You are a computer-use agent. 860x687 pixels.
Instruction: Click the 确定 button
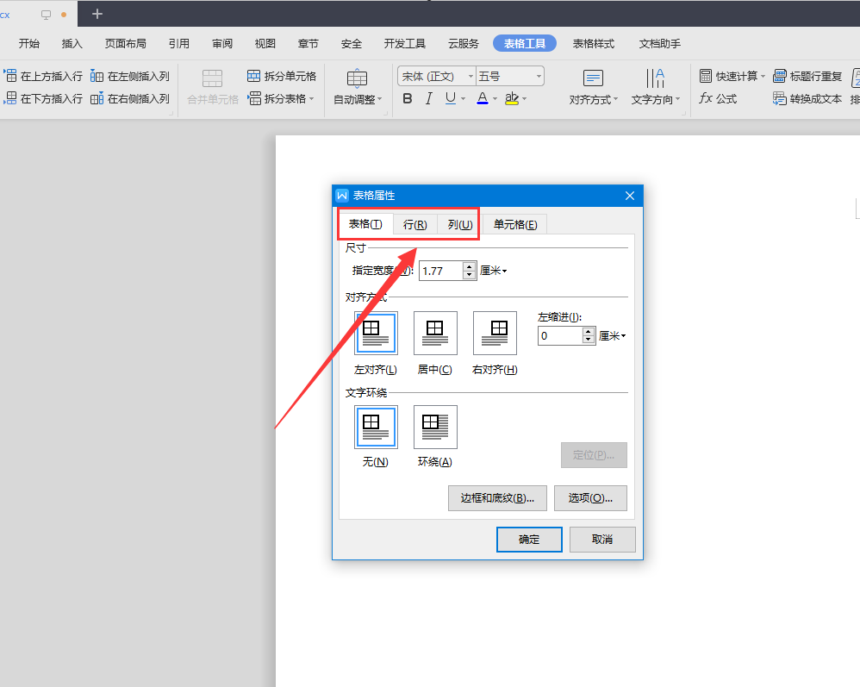(x=529, y=540)
